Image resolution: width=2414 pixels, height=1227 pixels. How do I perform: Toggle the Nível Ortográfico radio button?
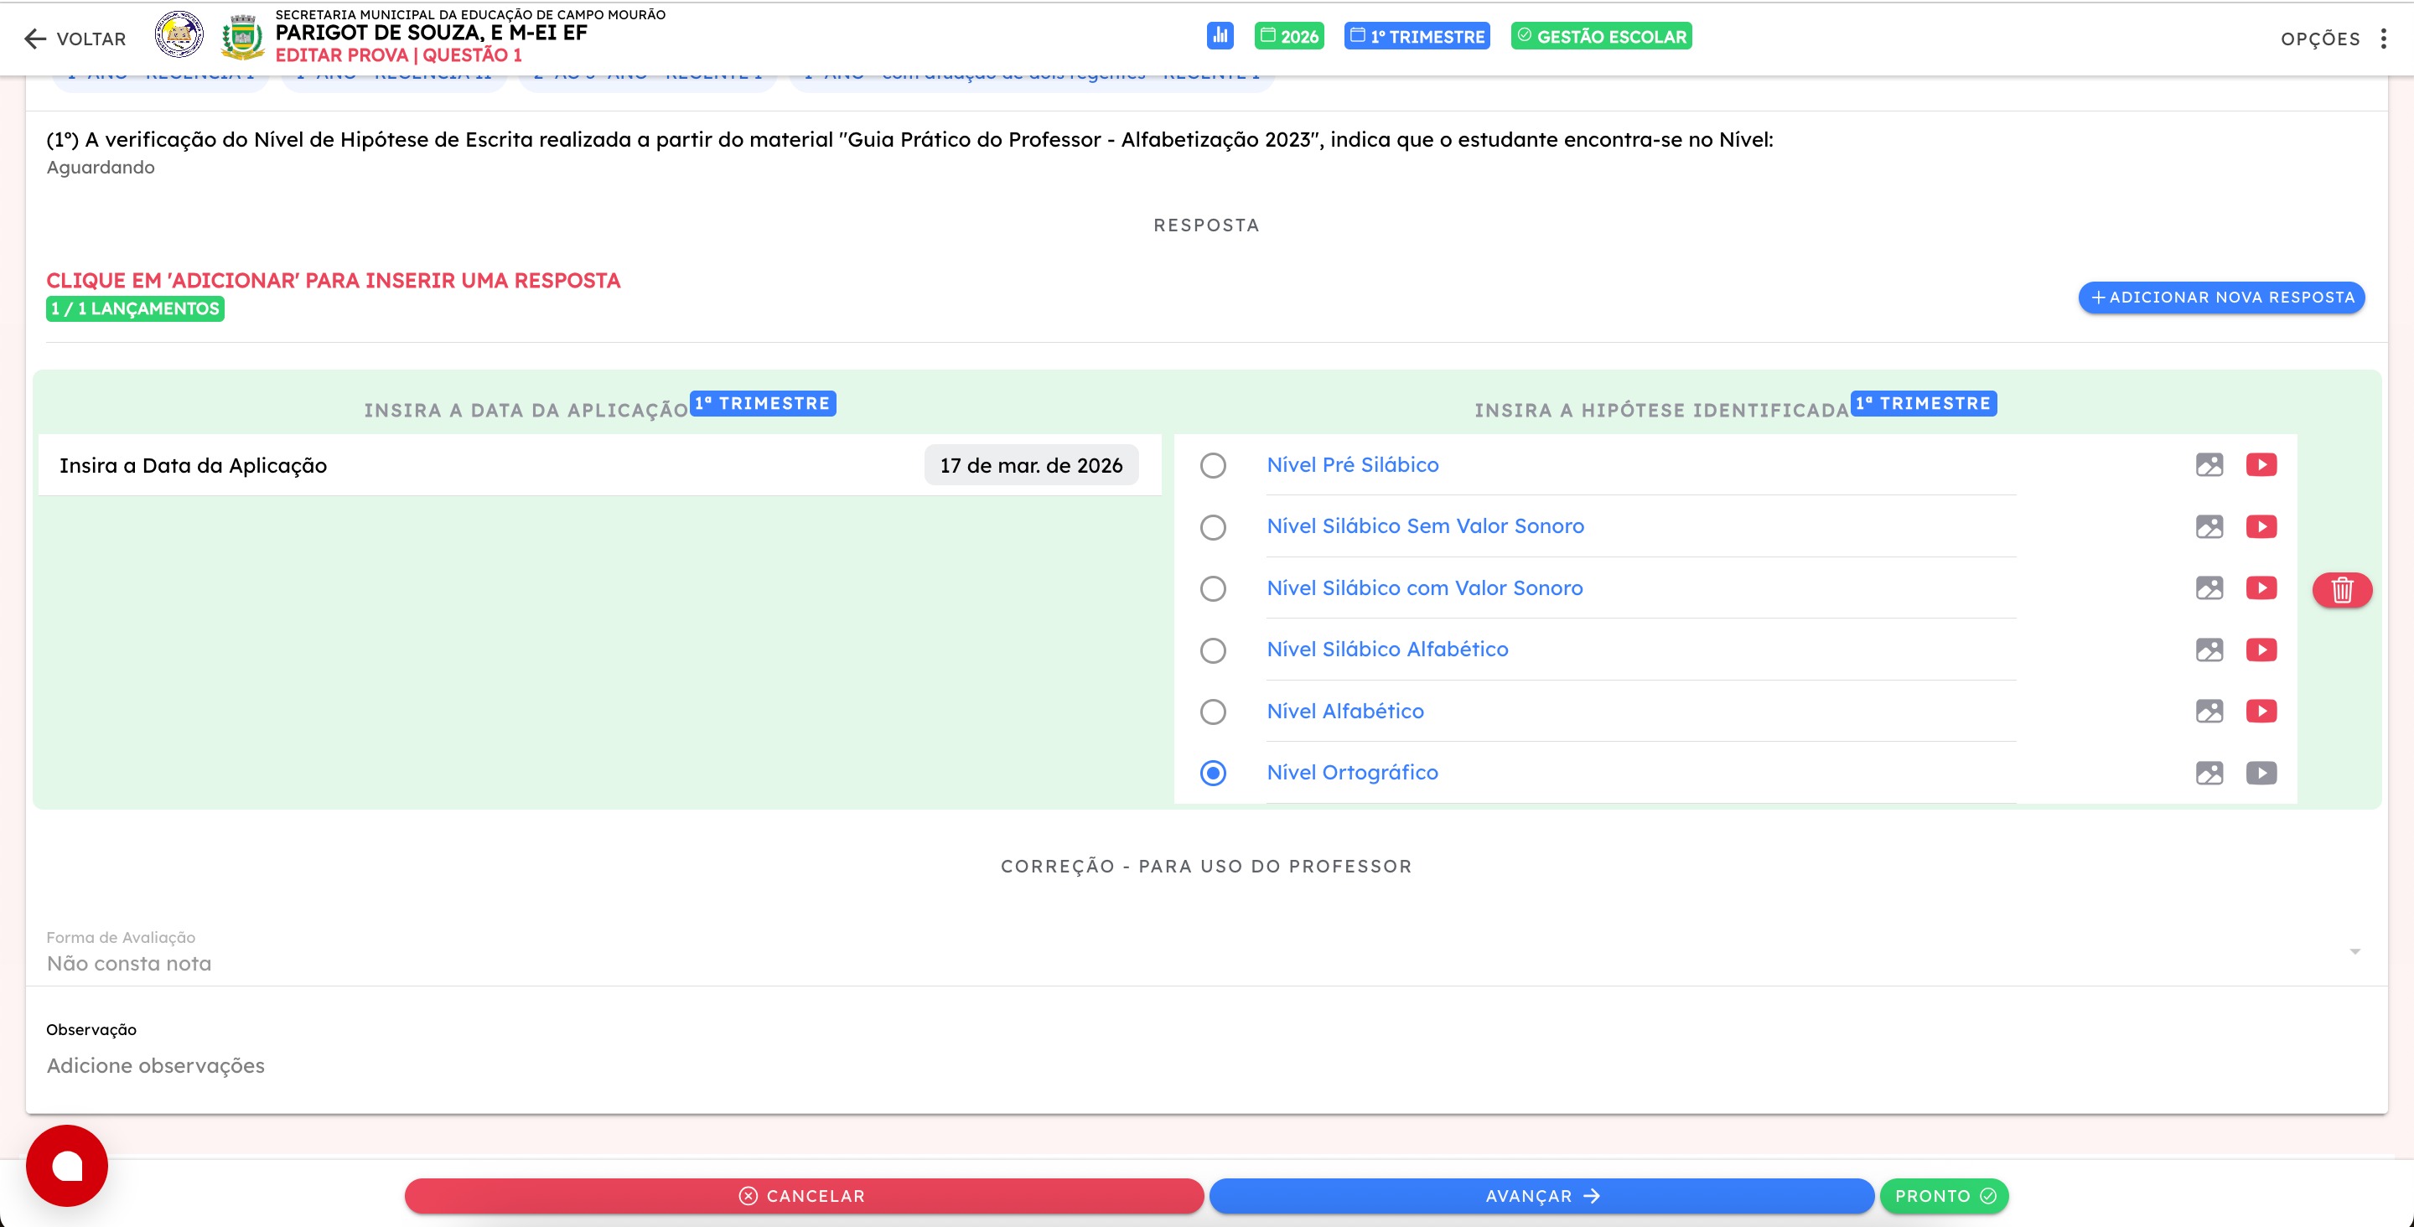1213,773
